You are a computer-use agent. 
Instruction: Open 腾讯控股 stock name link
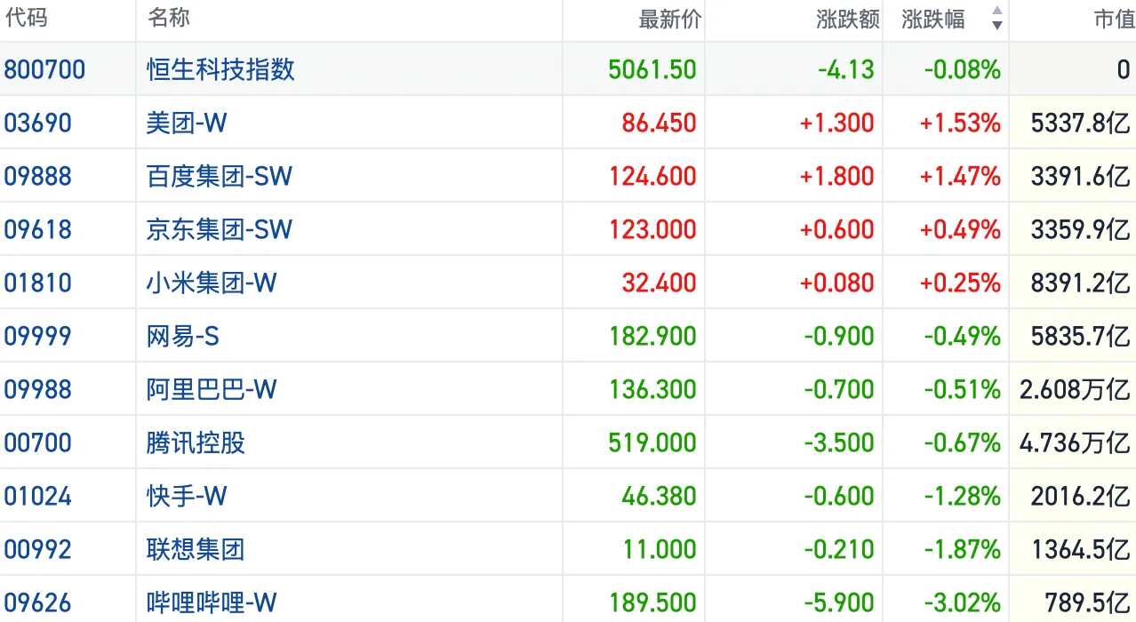pyautogui.click(x=196, y=443)
